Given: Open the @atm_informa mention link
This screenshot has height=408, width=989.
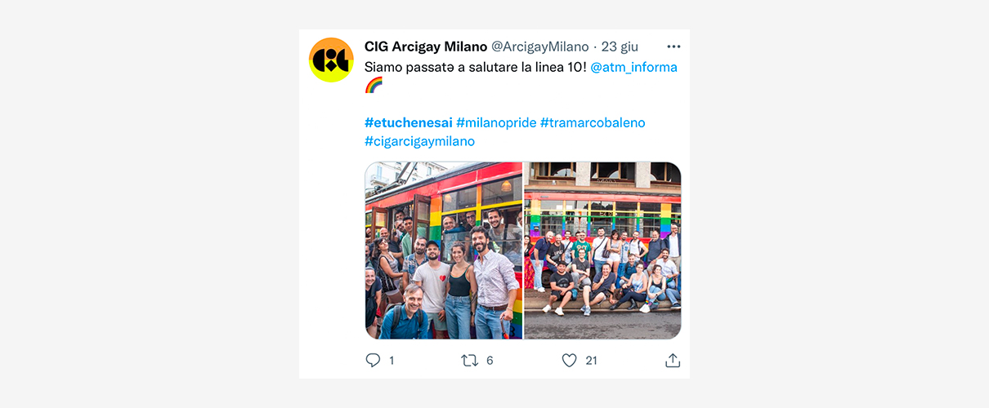Looking at the screenshot, I should (633, 67).
